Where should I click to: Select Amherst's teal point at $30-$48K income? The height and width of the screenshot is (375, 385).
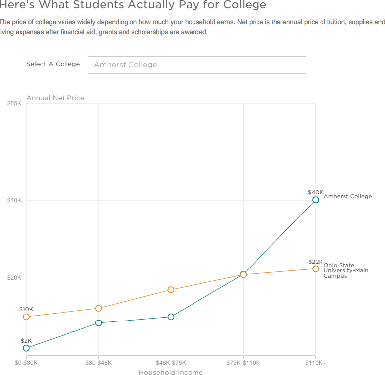point(99,323)
